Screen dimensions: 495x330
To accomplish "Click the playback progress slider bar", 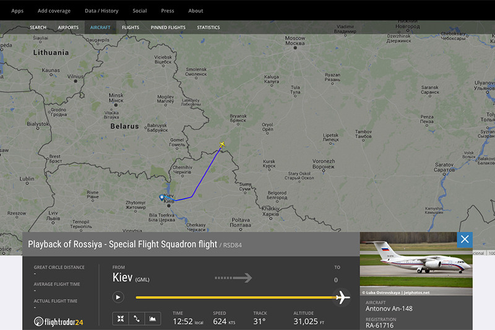I will click(236, 297).
